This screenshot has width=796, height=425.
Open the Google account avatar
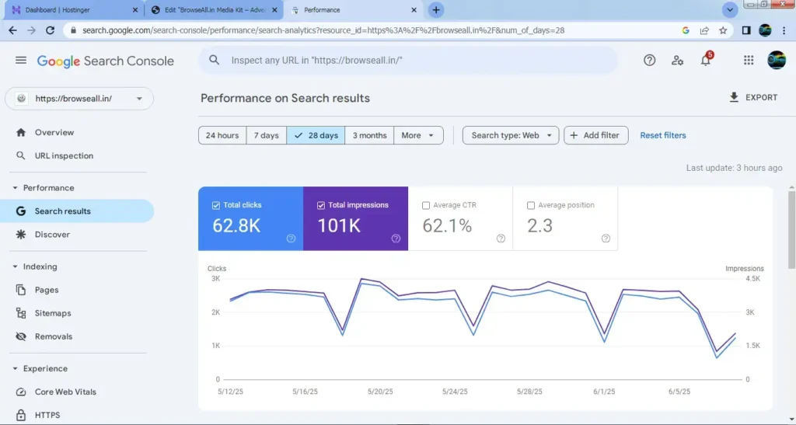click(777, 61)
